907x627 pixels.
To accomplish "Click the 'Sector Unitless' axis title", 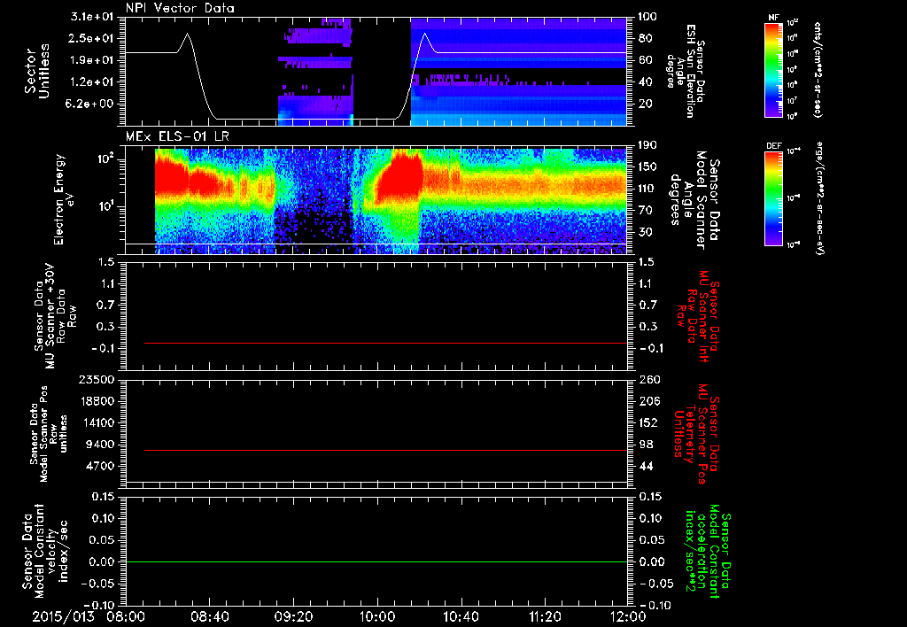I will coord(36,71).
